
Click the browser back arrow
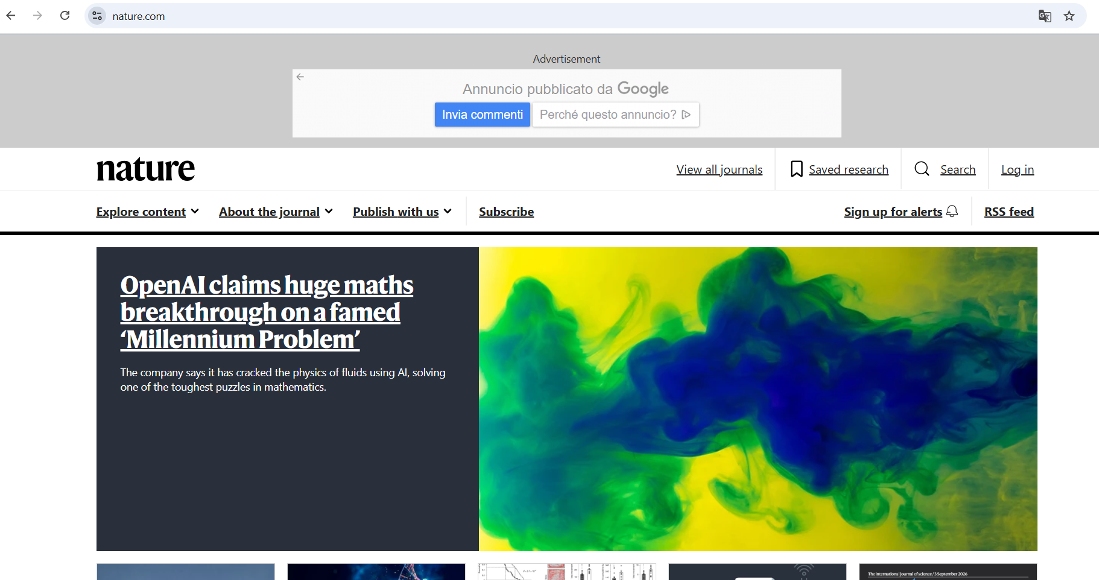pos(11,16)
